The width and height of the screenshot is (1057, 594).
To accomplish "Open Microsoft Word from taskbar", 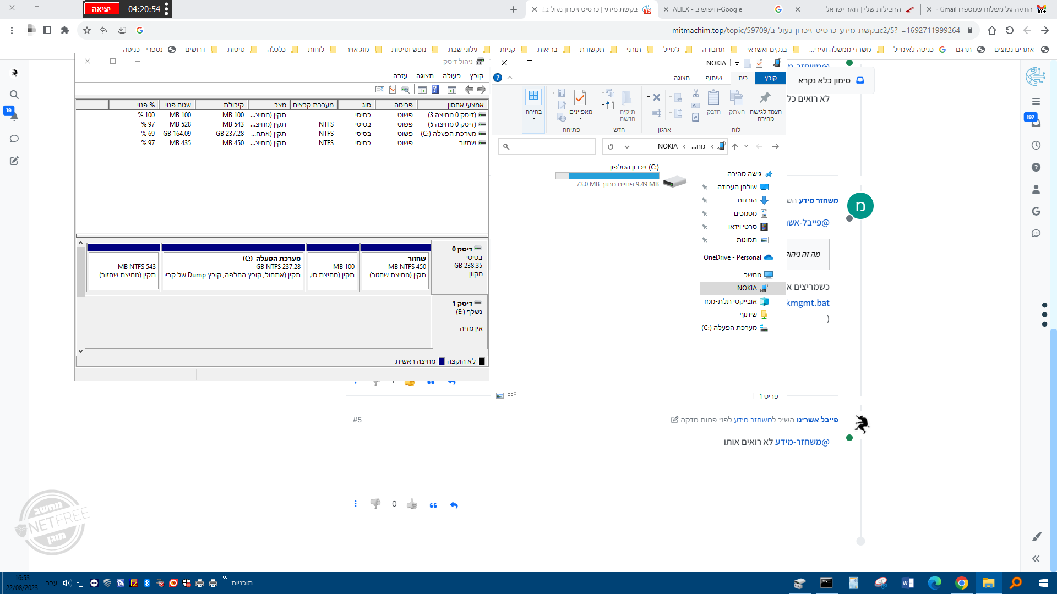I will click(x=908, y=583).
